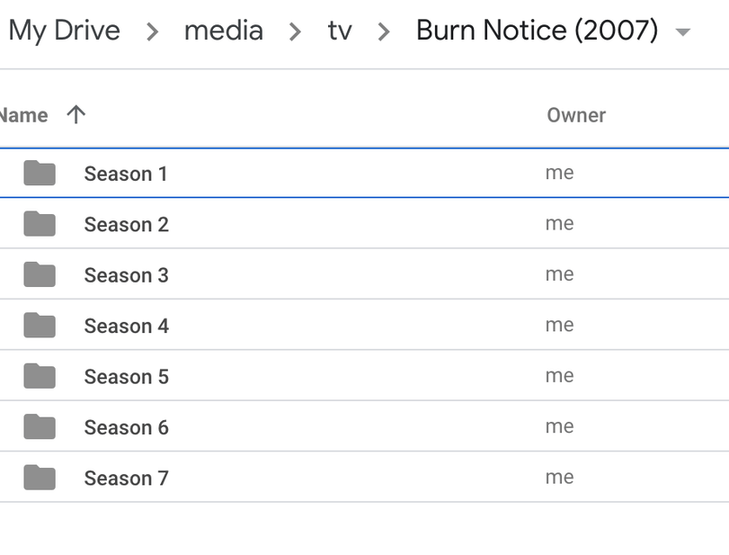
Task: Go to My Drive in breadcrumb
Action: 64,31
